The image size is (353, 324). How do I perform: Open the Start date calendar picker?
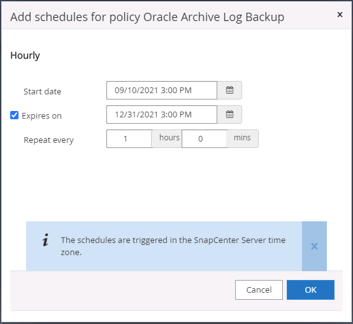point(229,91)
